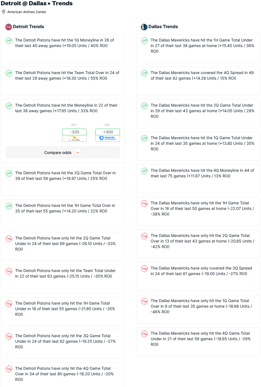Open the Detroit Trends heading
The height and width of the screenshot is (387, 261).
[x=28, y=27]
